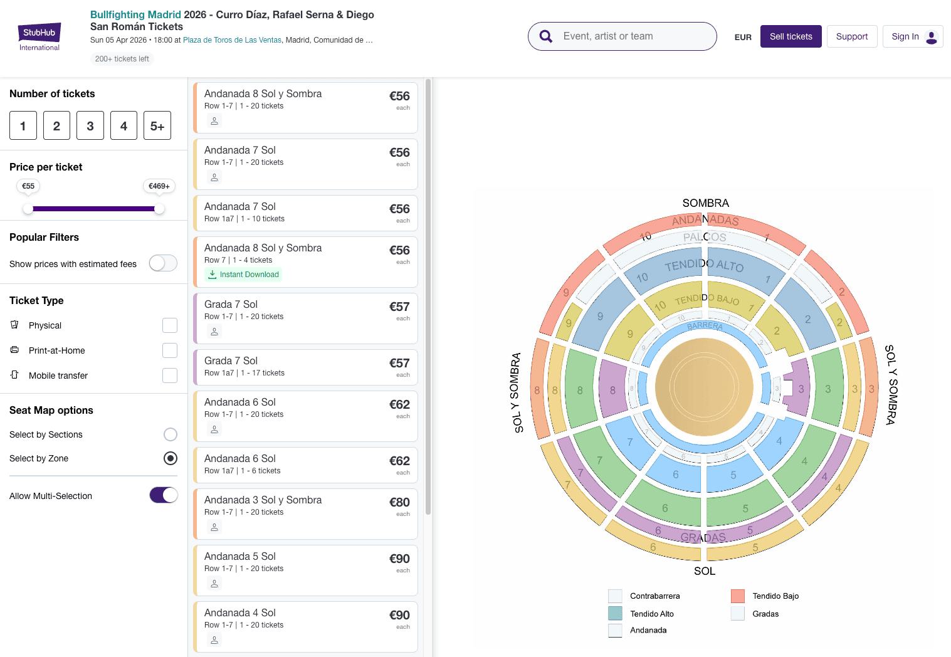Viewport: 951px width, 657px height.
Task: Select 4 tickets quantity button
Action: coord(123,125)
